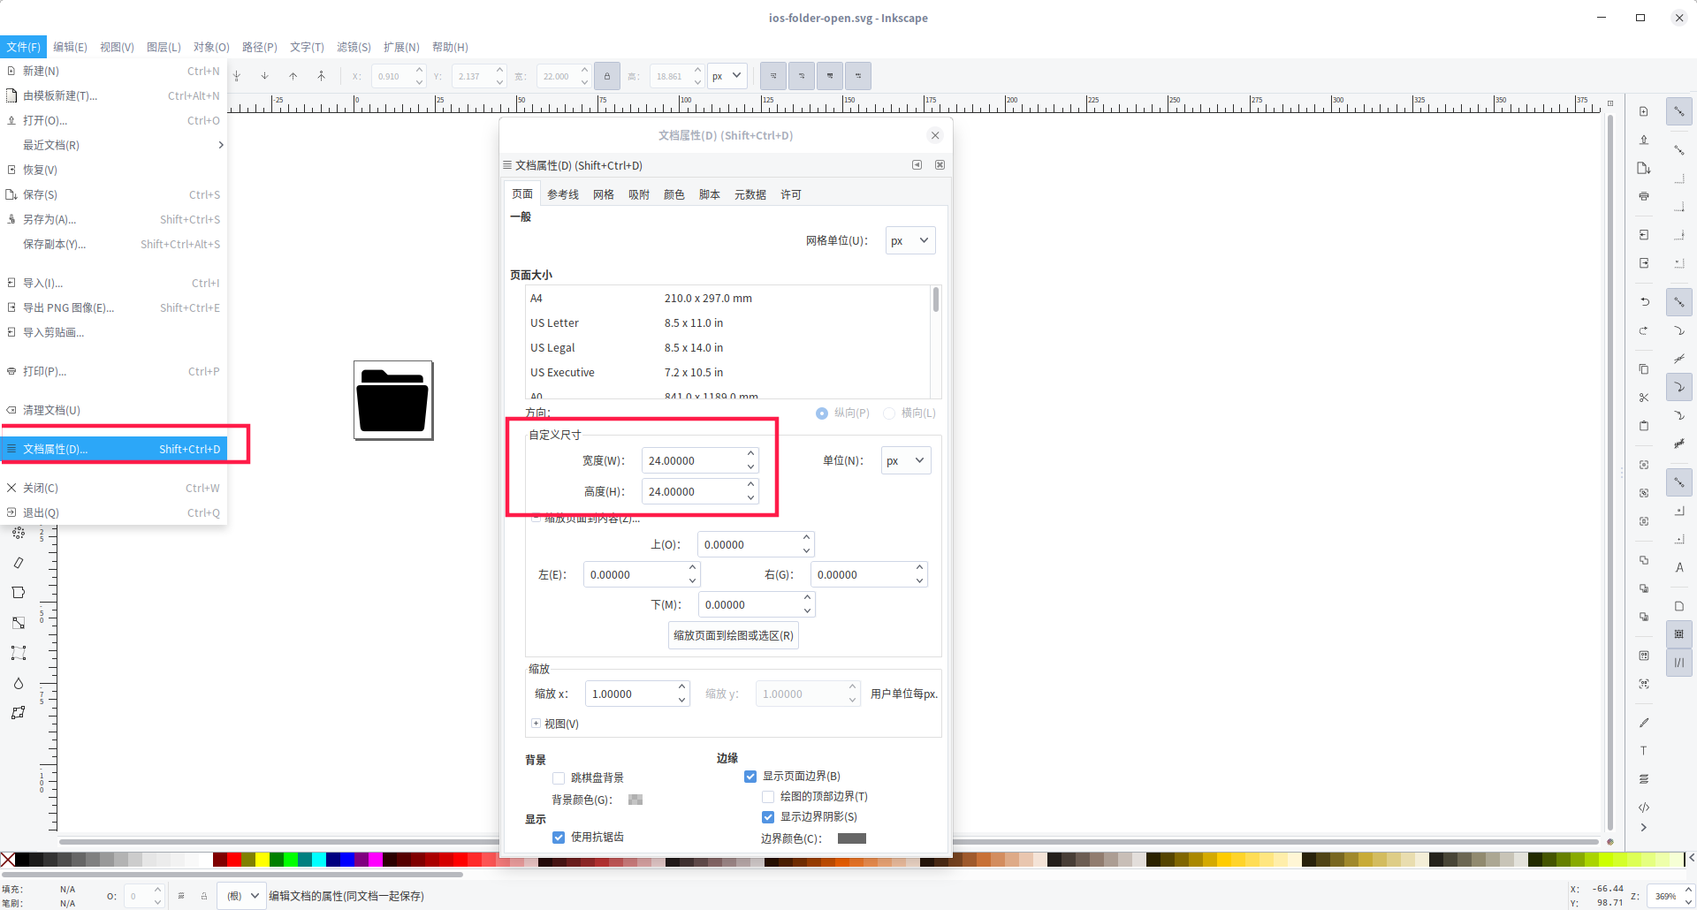
Task: Click the Open file upload-arrow icon
Action: [x=1644, y=140]
